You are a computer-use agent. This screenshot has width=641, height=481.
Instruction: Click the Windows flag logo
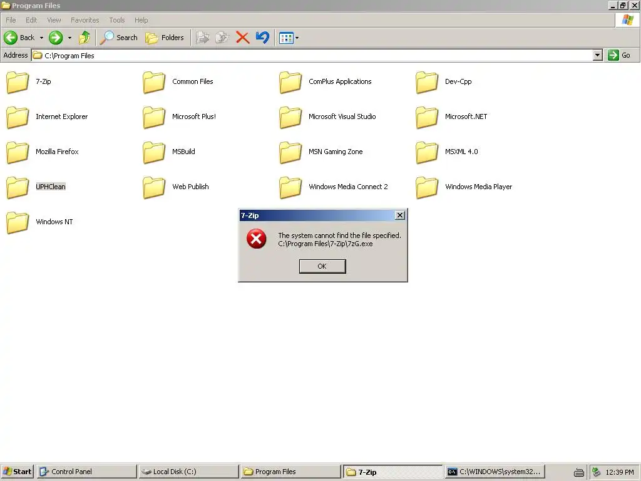tap(627, 19)
